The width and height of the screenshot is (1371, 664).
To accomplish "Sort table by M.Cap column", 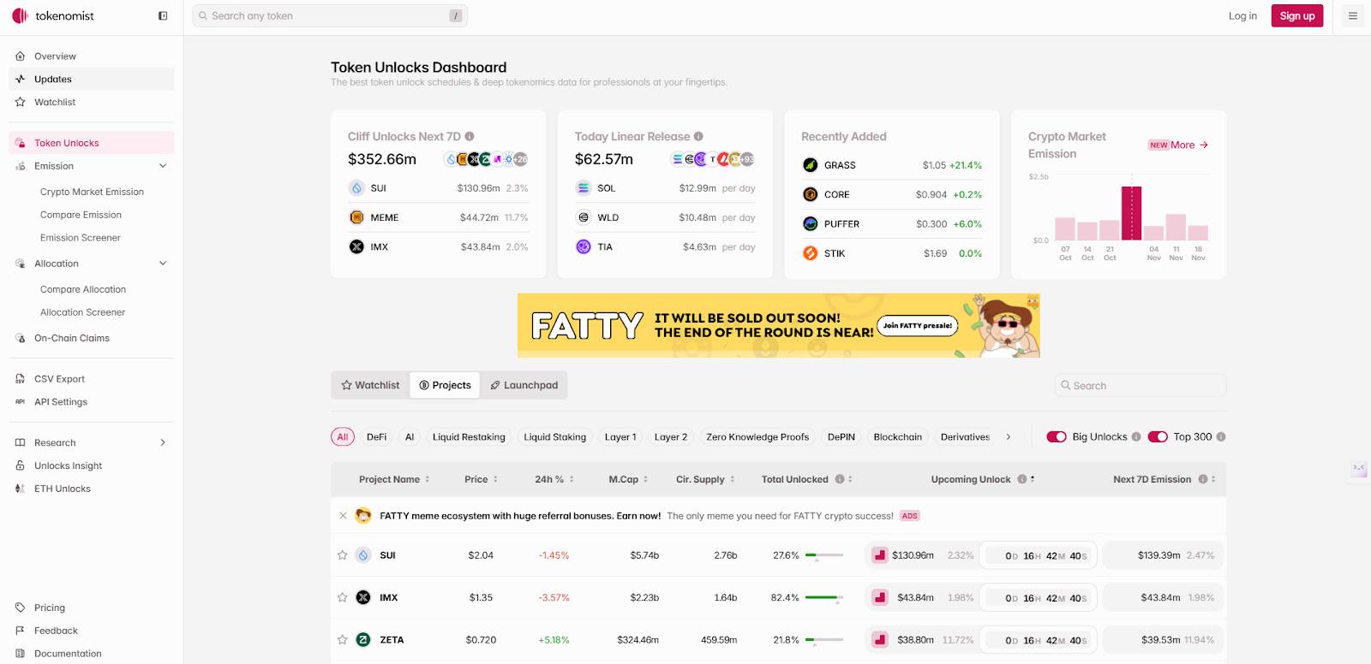I will click(x=628, y=479).
